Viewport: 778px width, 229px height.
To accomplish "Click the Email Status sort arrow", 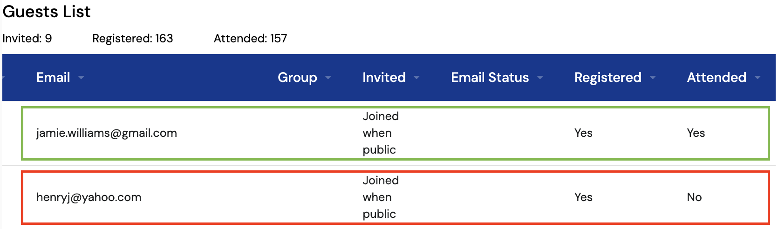I will tap(540, 78).
